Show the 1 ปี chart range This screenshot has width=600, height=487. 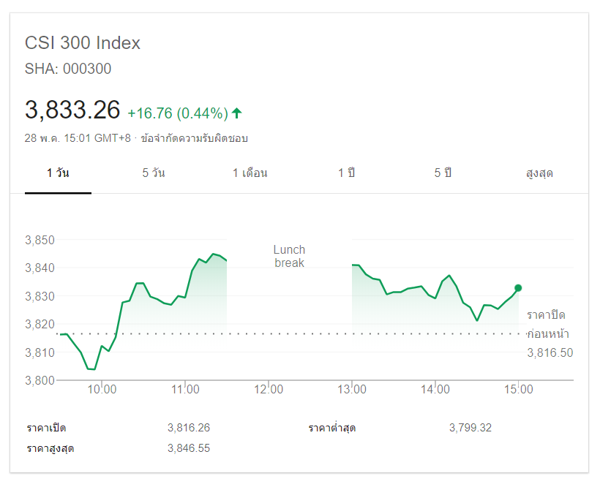pos(346,173)
